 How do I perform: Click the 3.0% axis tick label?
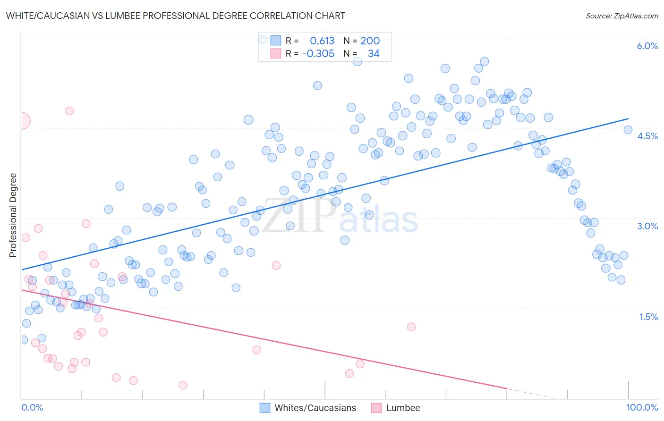tap(647, 226)
